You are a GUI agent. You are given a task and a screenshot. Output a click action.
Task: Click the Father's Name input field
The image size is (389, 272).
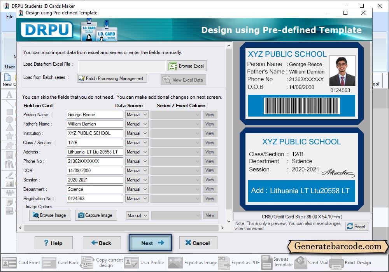95,124
